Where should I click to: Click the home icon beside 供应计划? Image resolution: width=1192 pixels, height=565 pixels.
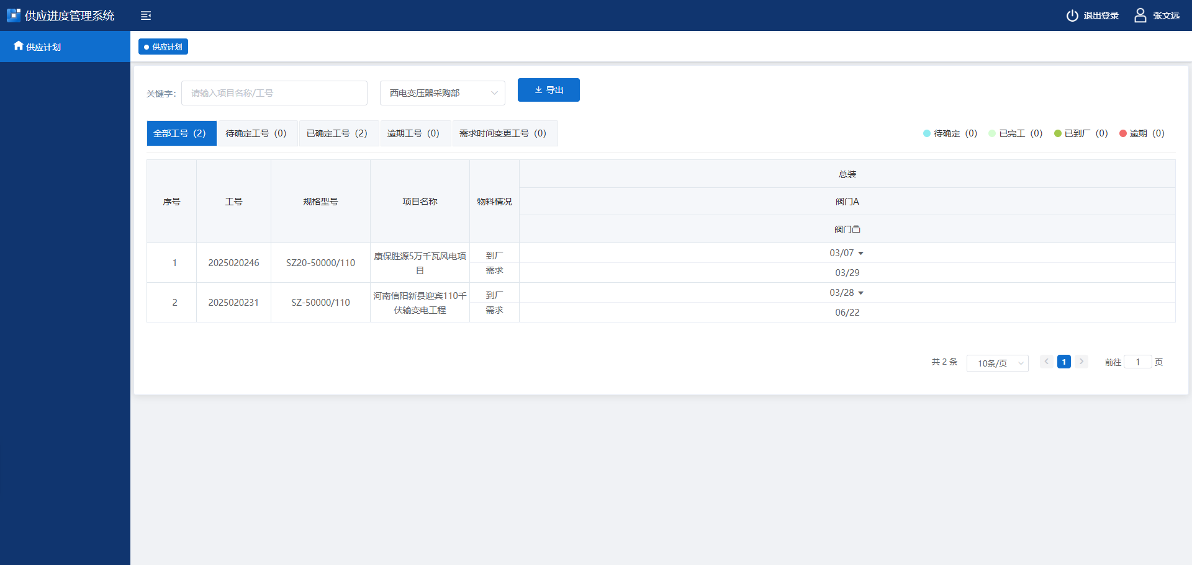(19, 46)
